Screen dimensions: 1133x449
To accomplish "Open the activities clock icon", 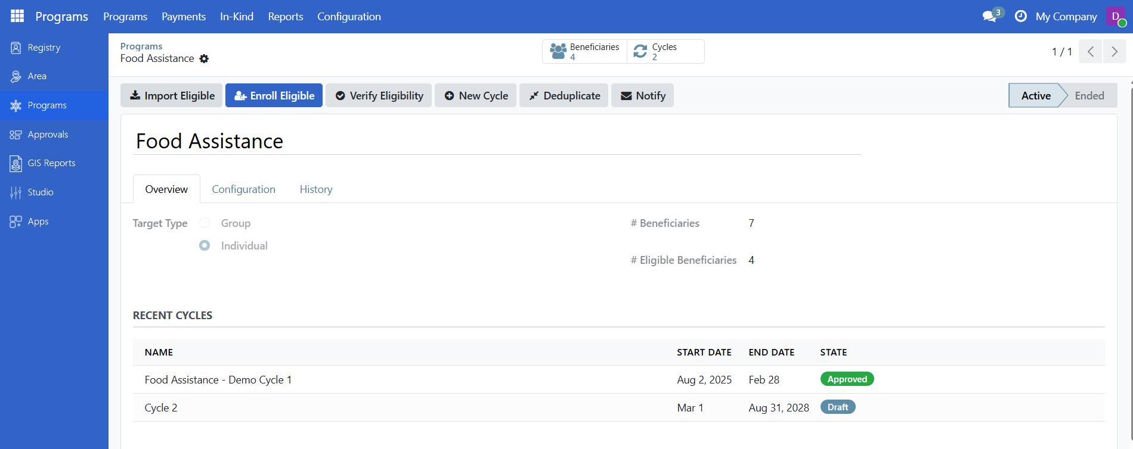I will 1021,16.
